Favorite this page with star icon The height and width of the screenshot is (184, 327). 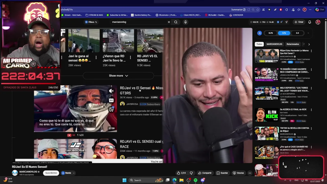258,10
